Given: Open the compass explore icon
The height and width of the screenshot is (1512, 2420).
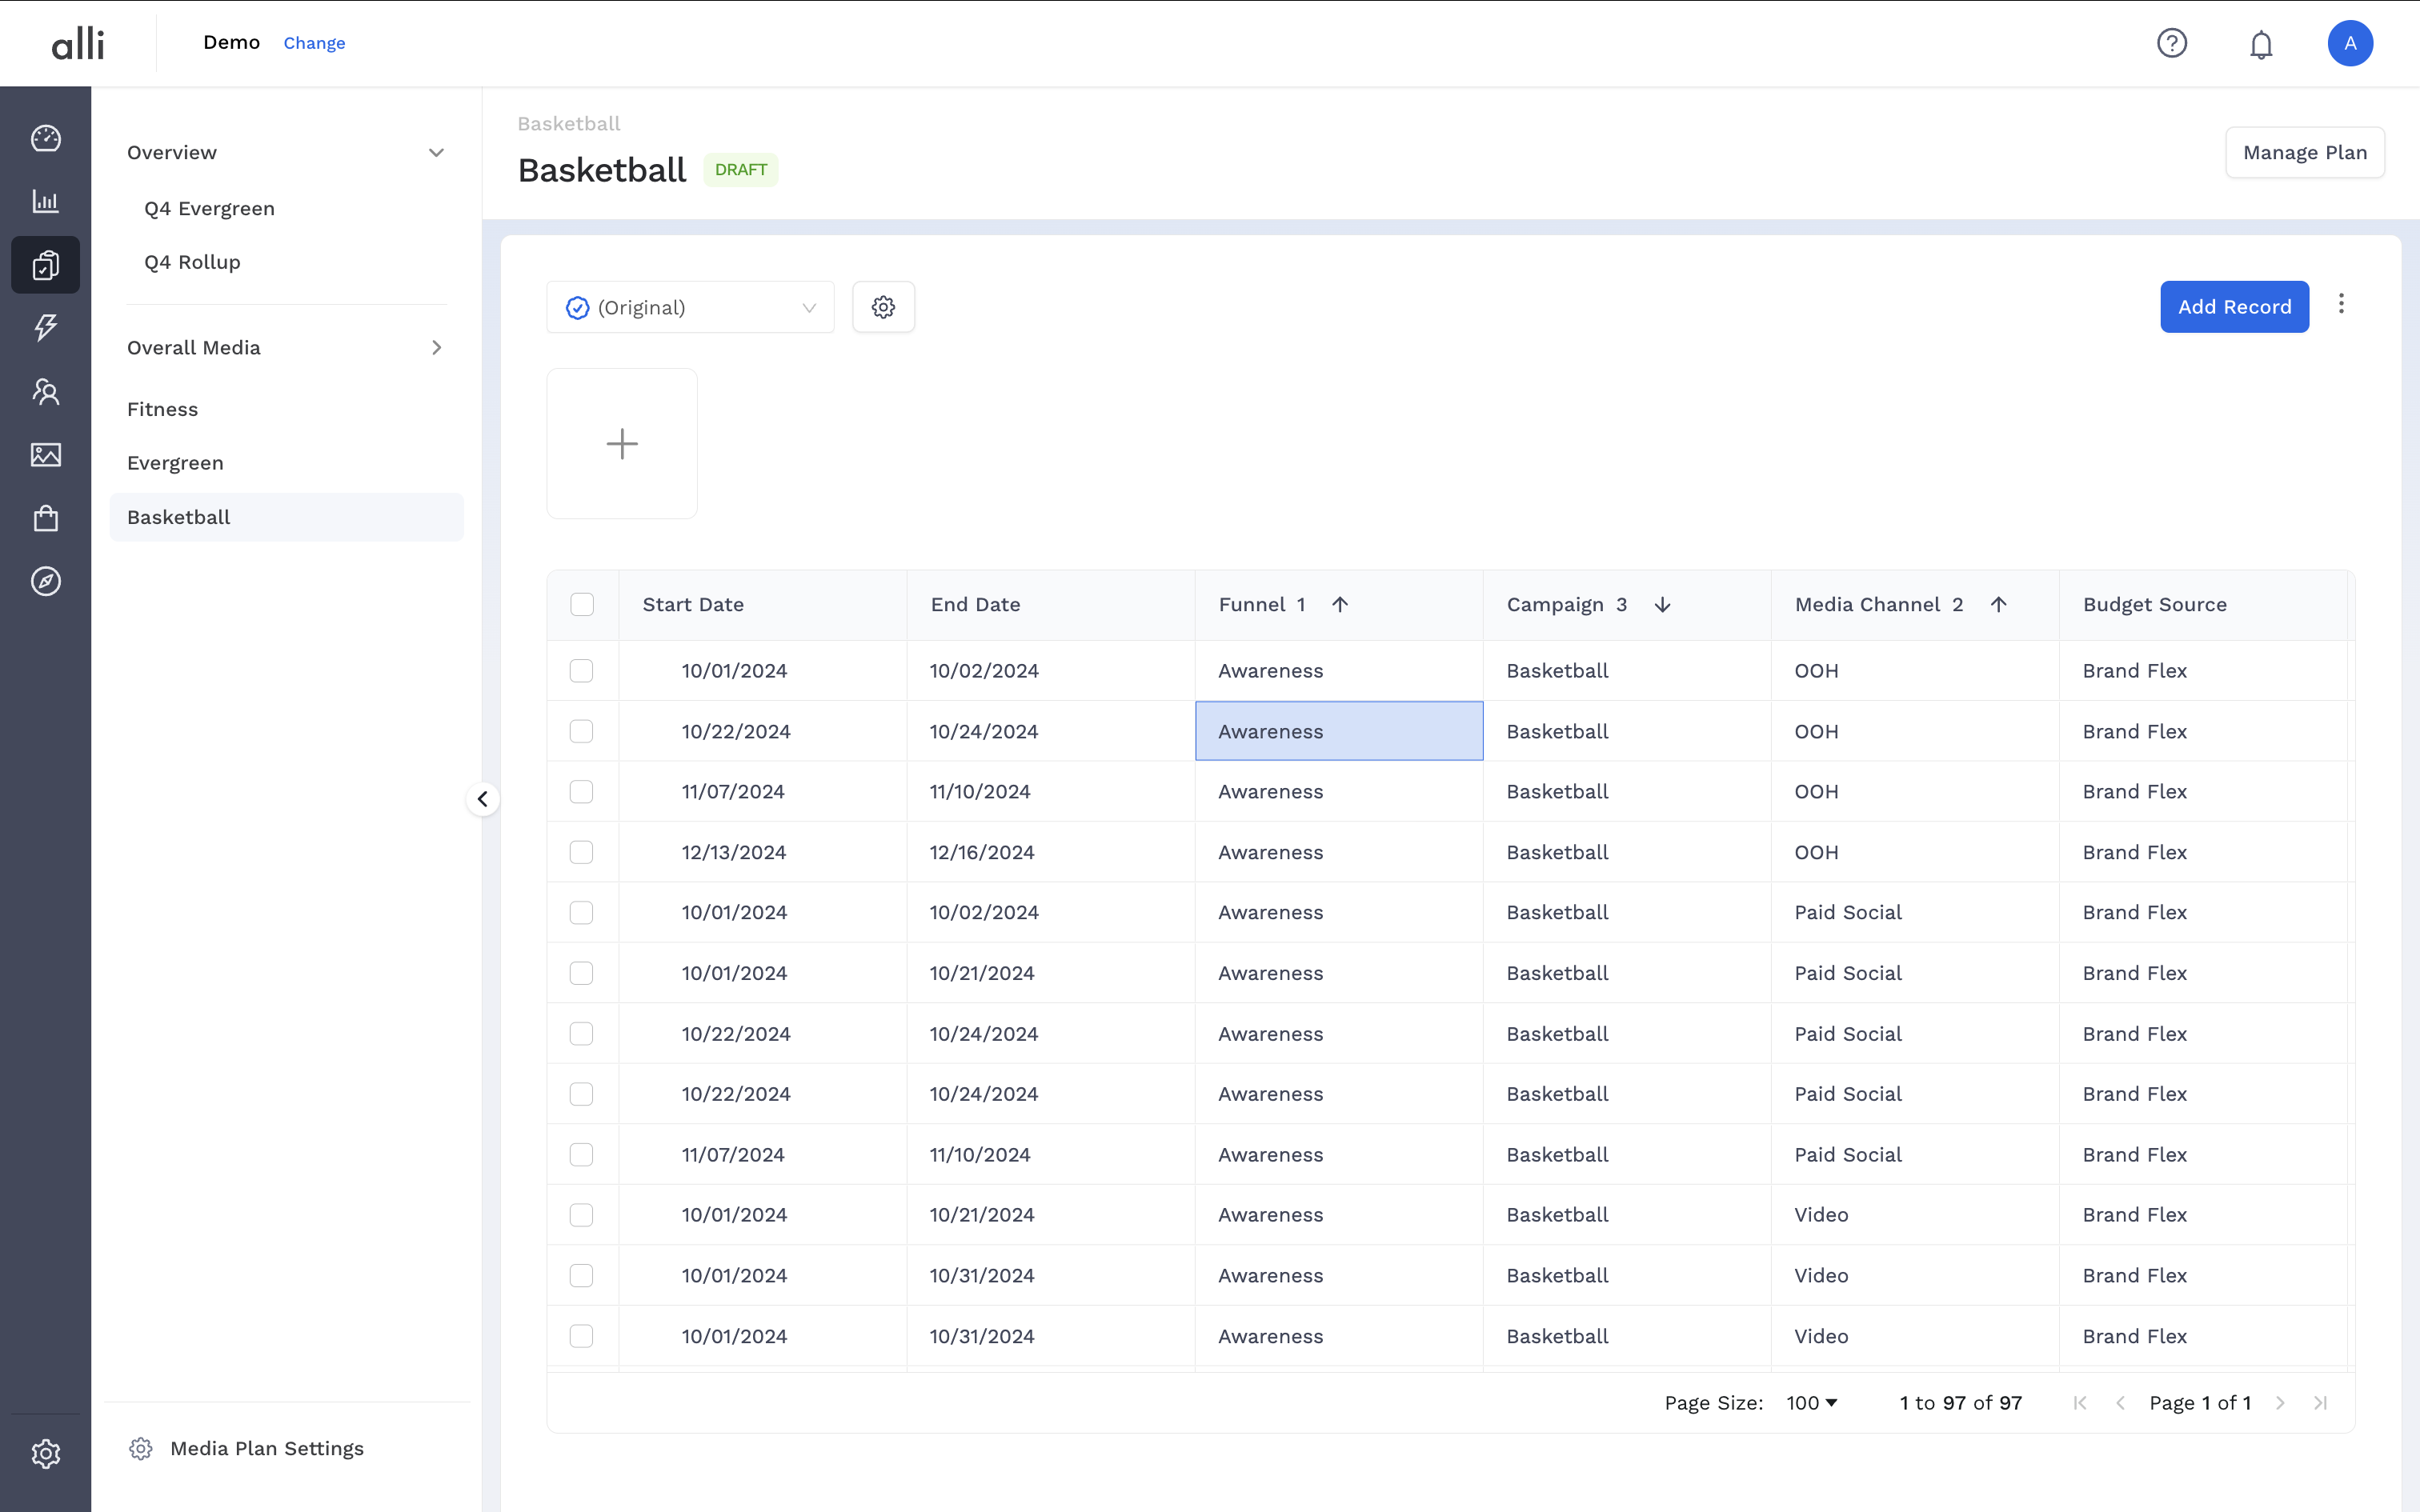Looking at the screenshot, I should pos(46,581).
